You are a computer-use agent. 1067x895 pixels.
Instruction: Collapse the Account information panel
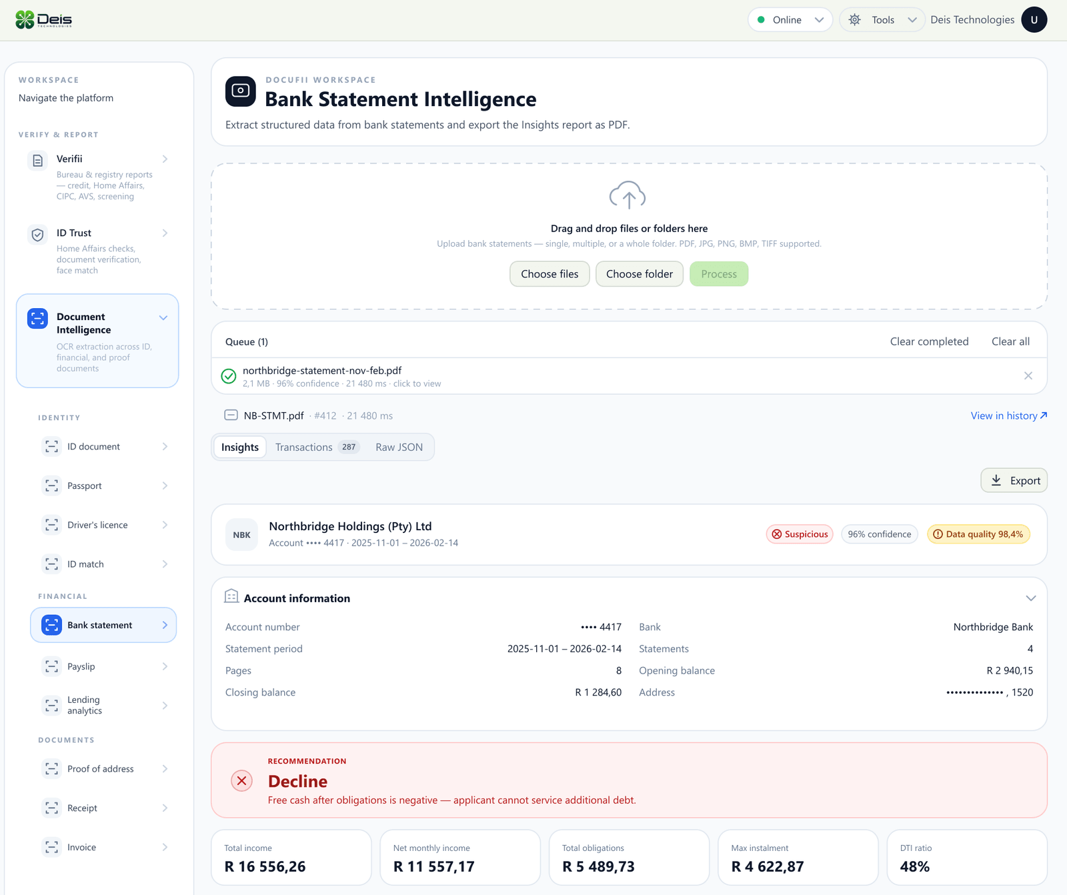(1030, 598)
